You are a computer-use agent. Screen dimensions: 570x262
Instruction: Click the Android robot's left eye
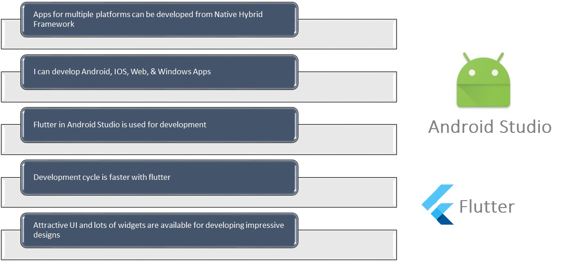[471, 73]
